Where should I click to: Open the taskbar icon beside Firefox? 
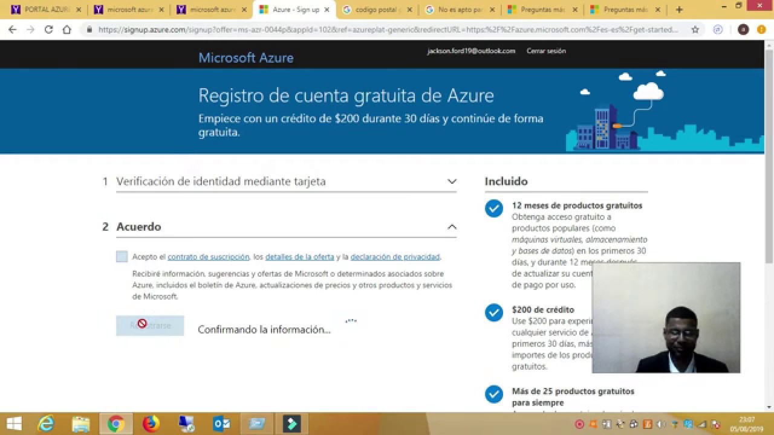coord(186,424)
